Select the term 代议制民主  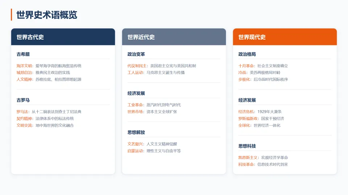[x=137, y=66]
